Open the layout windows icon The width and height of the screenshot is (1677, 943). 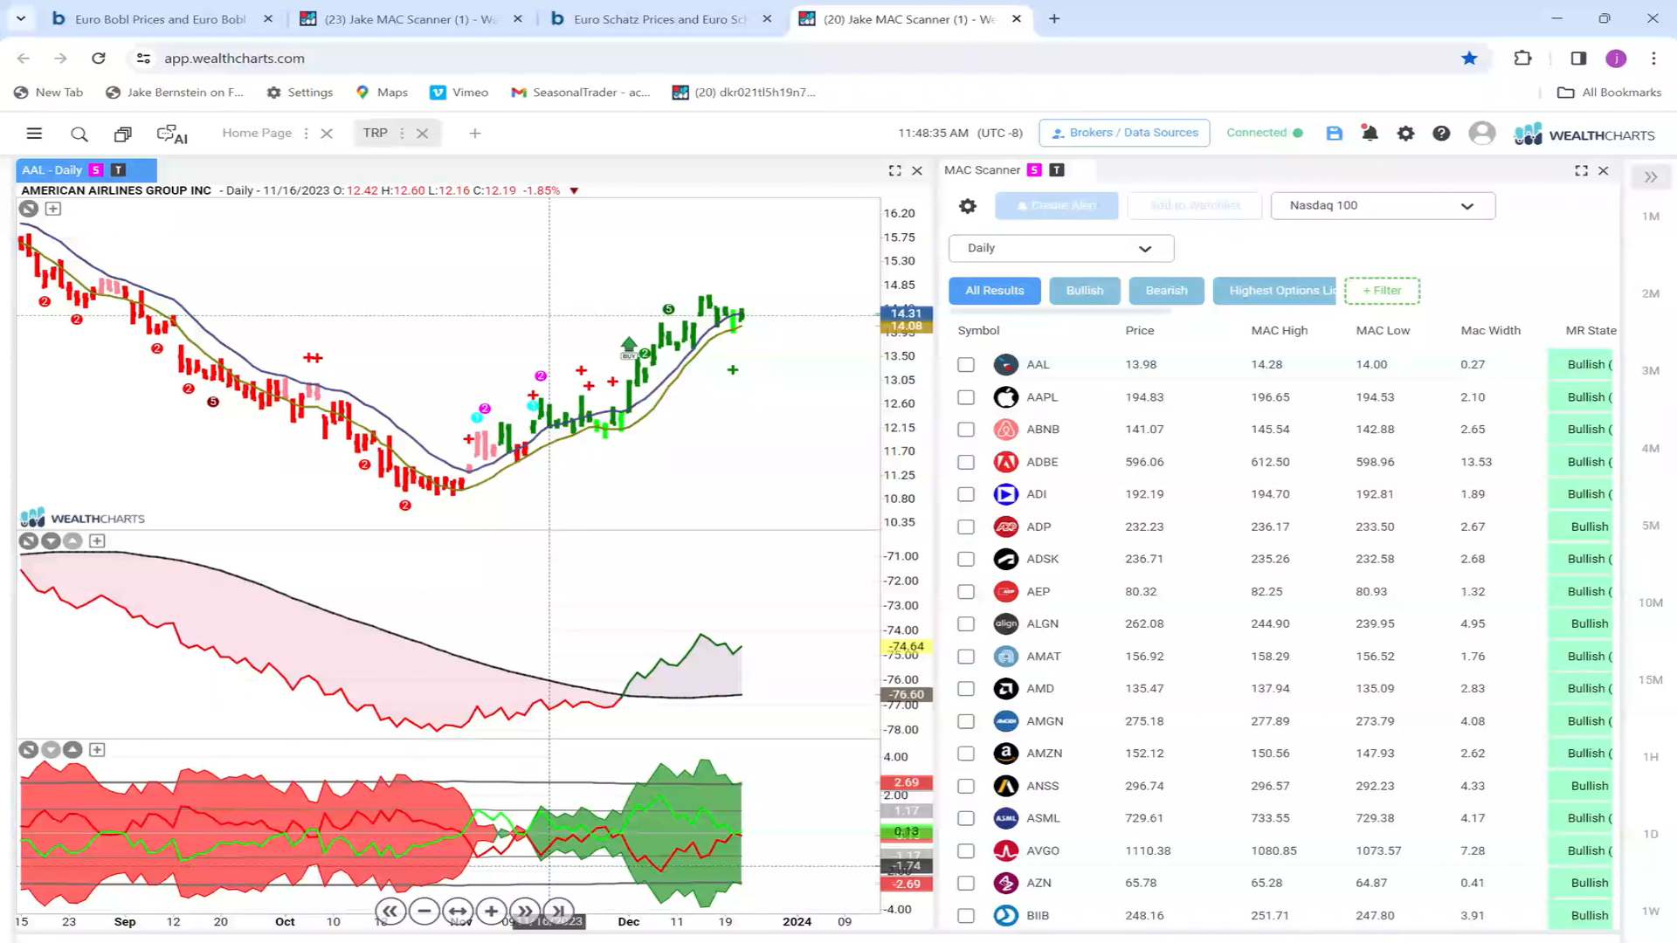[123, 134]
